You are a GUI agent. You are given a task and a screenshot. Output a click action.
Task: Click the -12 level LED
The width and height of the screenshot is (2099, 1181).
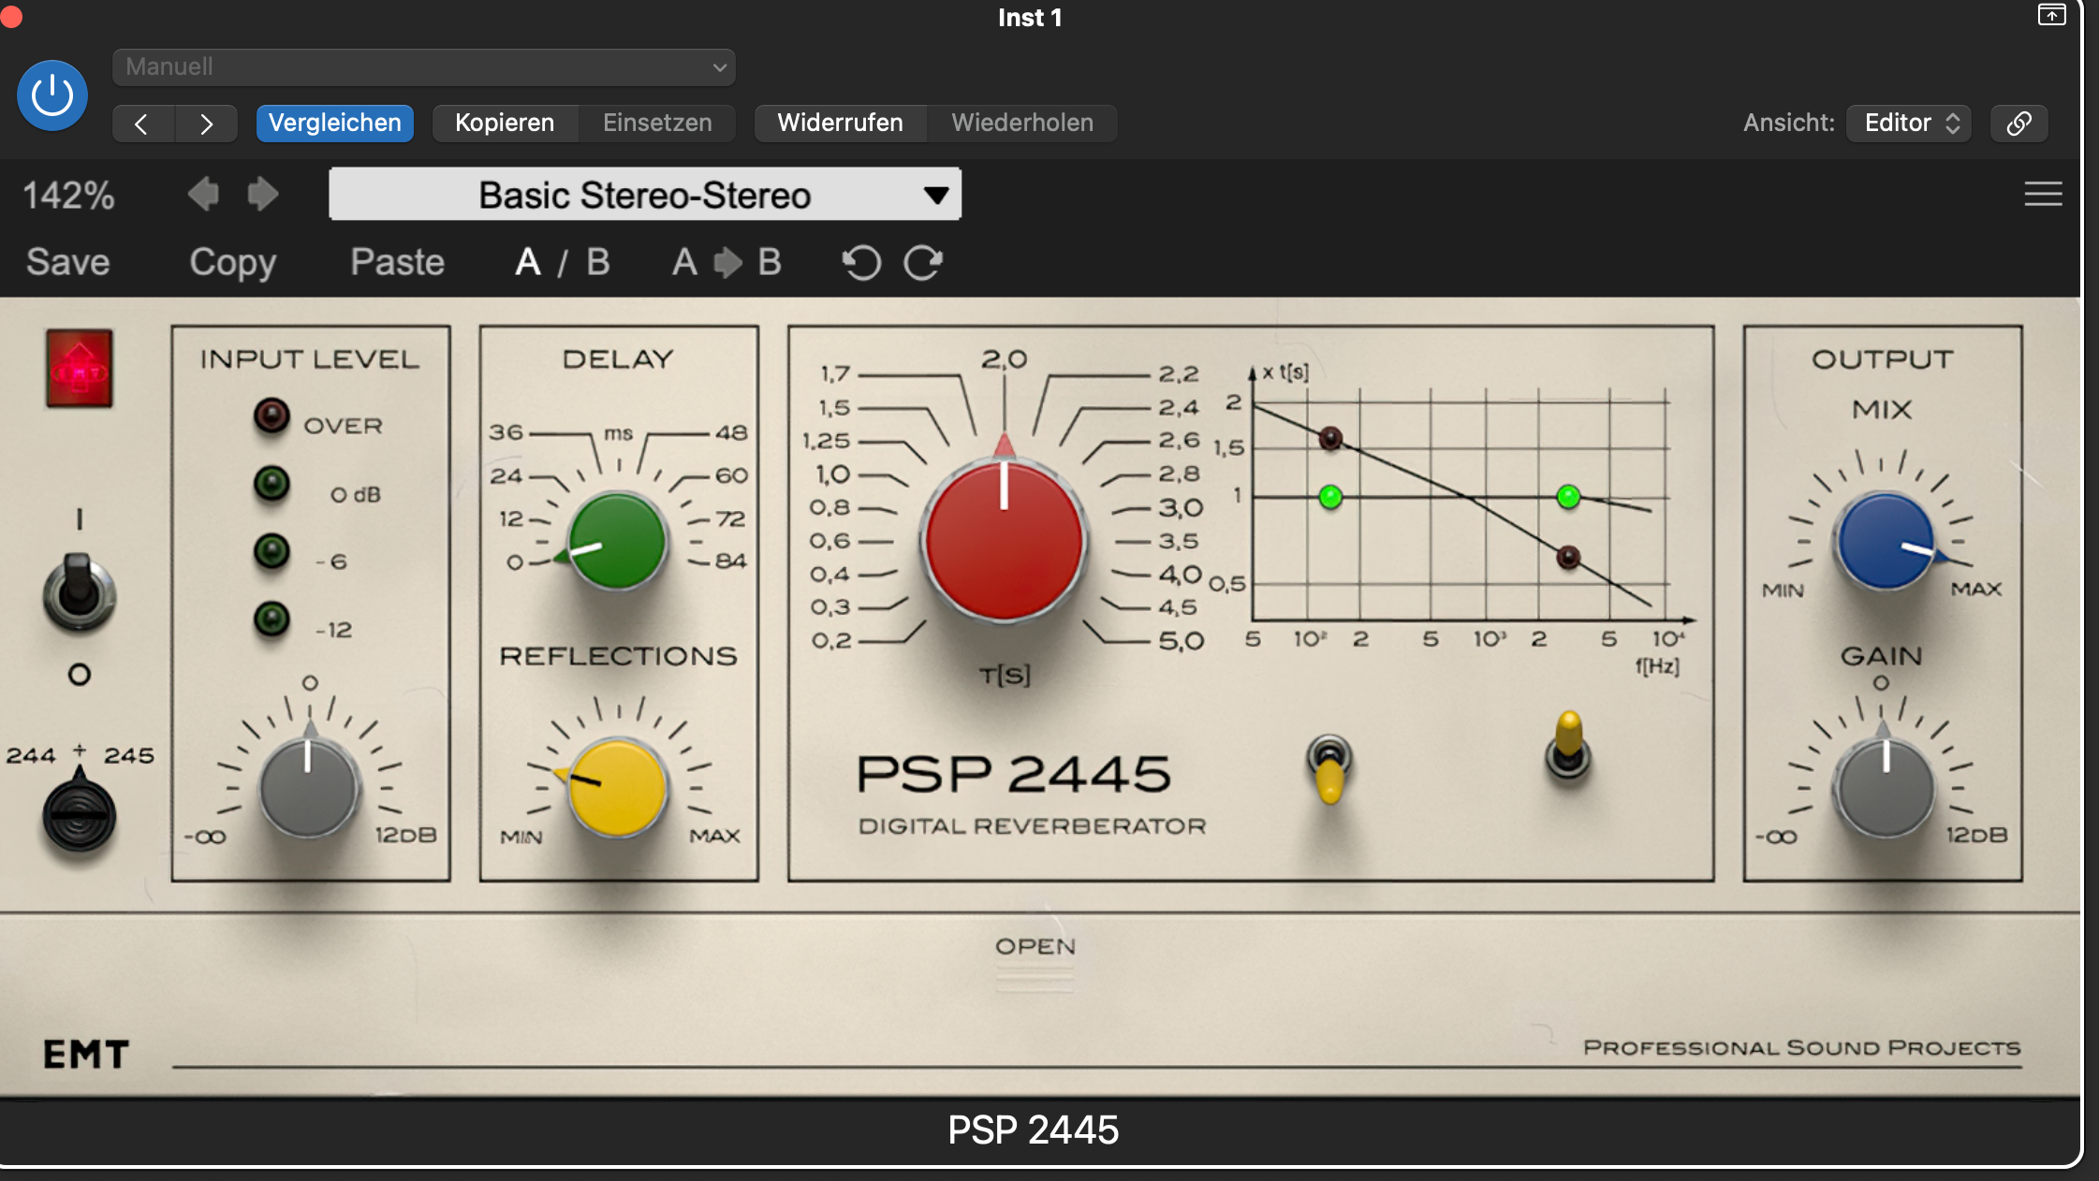(272, 619)
